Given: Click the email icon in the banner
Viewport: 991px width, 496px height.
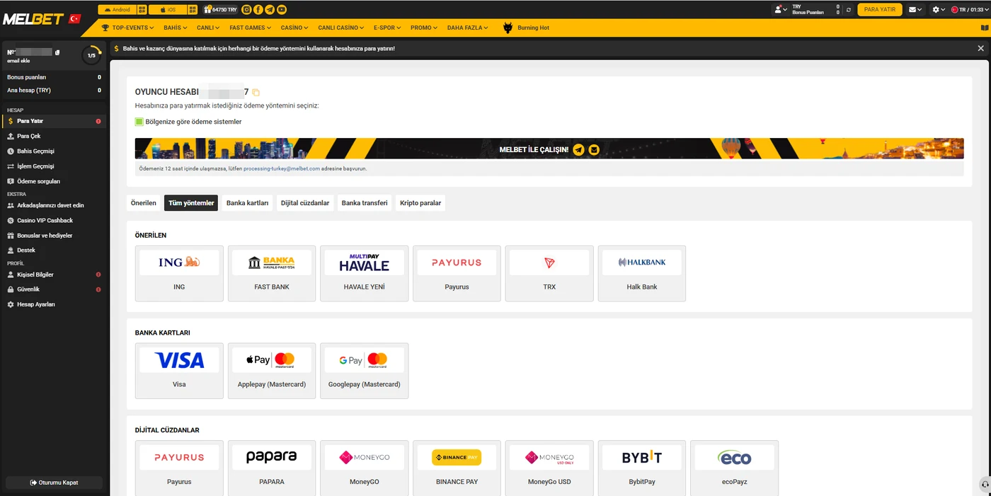Looking at the screenshot, I should click(x=594, y=149).
